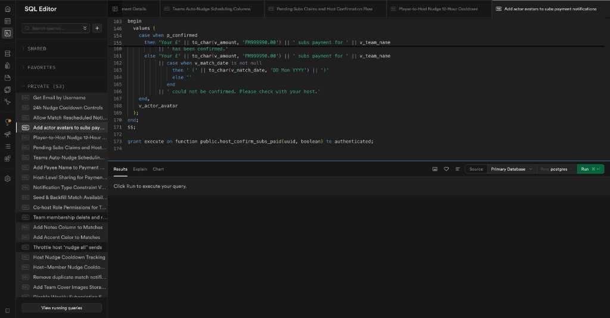Focus the Search queries input field

coord(55,28)
